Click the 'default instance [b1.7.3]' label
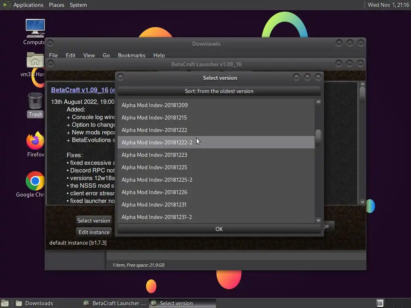Screen dimensions: 411x308 [78, 243]
